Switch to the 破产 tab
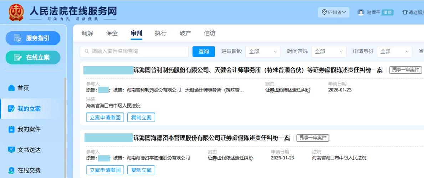Image resolution: width=424 pixels, height=178 pixels. point(185,33)
